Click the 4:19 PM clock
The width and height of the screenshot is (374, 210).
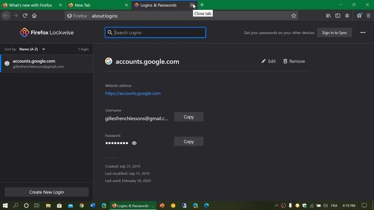[349, 205]
